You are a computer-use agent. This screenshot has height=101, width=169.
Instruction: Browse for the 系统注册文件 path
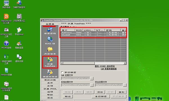click(x=92, y=85)
